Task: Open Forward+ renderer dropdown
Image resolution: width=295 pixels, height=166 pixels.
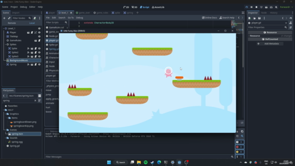Action: point(286,7)
